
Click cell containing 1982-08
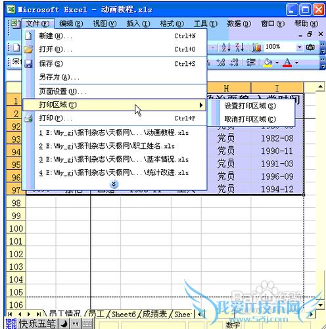(x=277, y=138)
